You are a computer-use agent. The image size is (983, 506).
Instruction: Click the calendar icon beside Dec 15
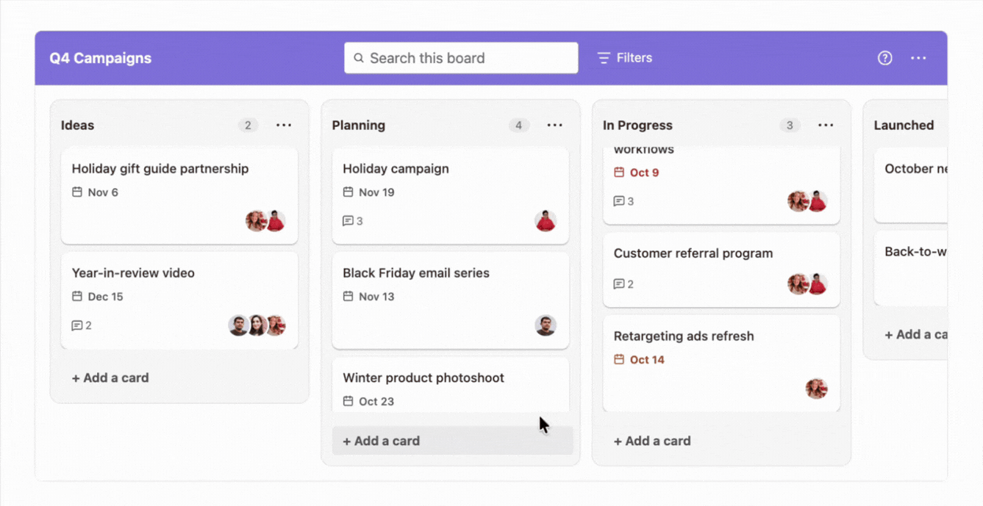click(x=77, y=297)
